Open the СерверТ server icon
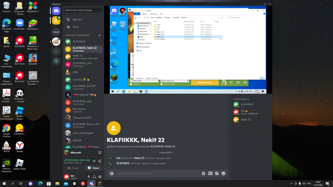Viewport: 333px width, 187px height. (x=56, y=32)
